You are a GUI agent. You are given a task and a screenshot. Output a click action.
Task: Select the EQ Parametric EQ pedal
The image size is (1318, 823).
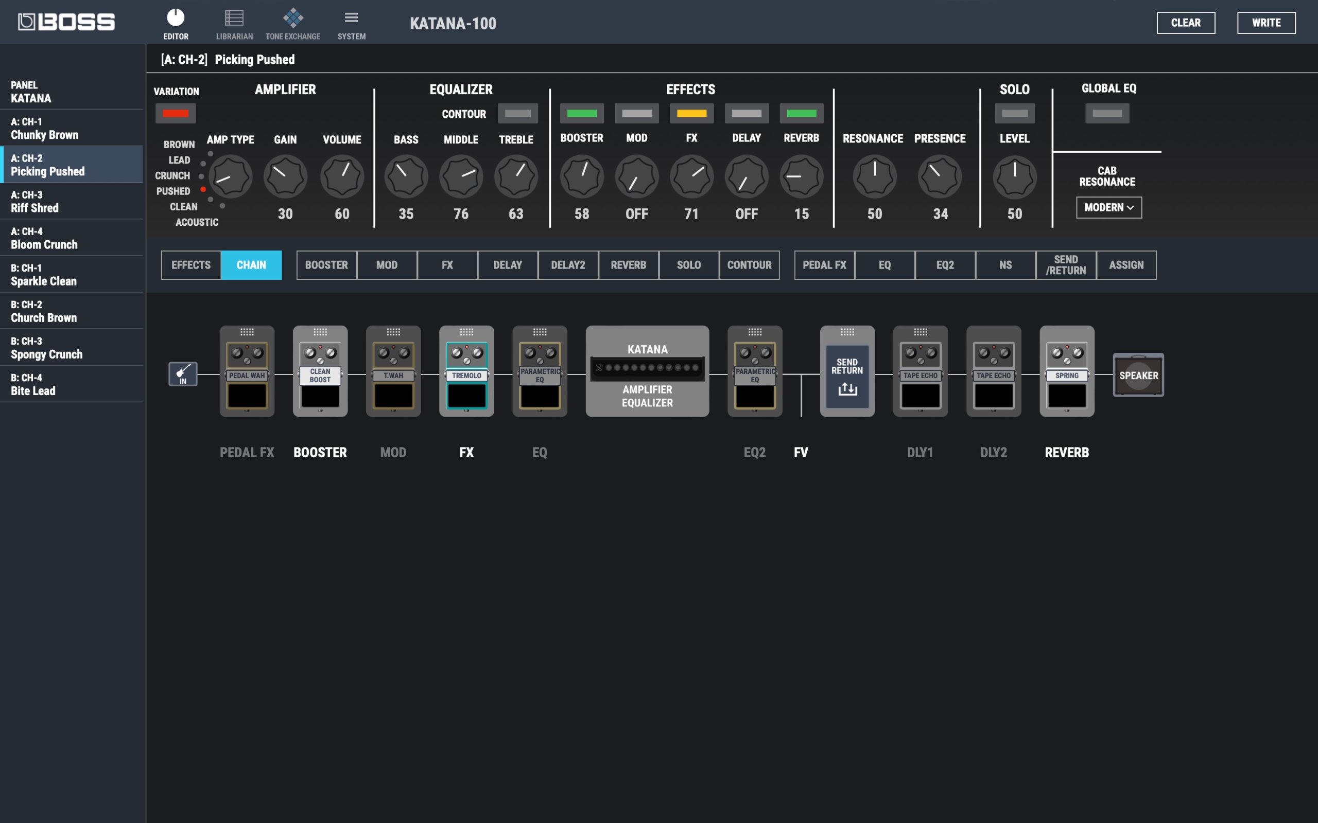pos(540,371)
